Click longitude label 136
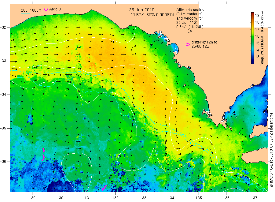The width and height of the screenshot is (275, 202). pos(226,198)
